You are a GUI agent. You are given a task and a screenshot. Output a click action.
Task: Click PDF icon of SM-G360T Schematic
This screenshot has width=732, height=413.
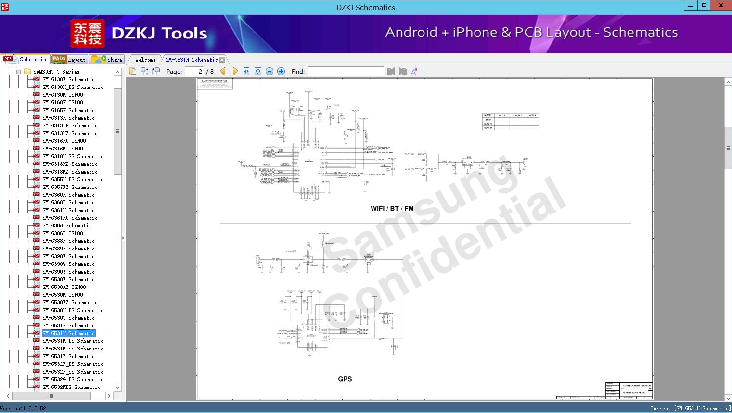[x=36, y=202]
